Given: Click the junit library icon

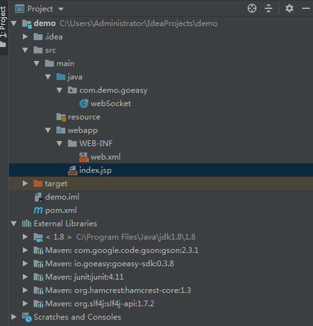Looking at the screenshot, I should 38,277.
